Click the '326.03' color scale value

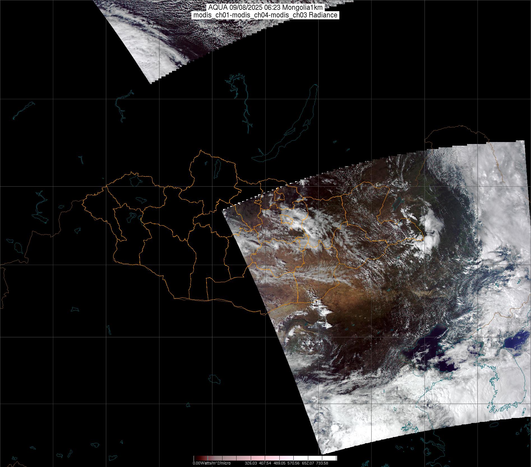click(x=251, y=463)
